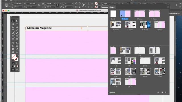Click the fill swatch in control bar
This screenshot has height=102, width=182.
pos(96,4)
